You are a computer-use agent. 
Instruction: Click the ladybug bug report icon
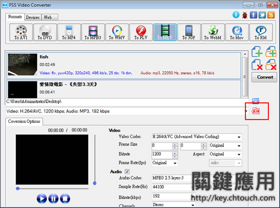[245, 15]
